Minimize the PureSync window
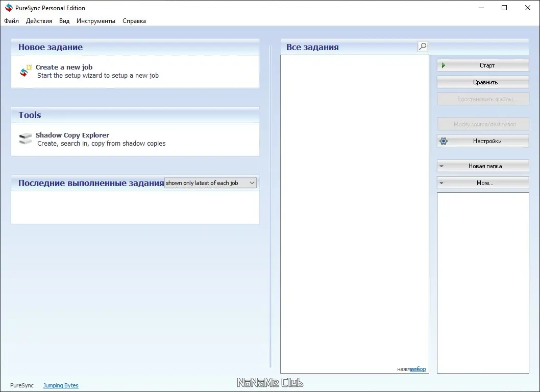This screenshot has width=540, height=392. coord(481,8)
